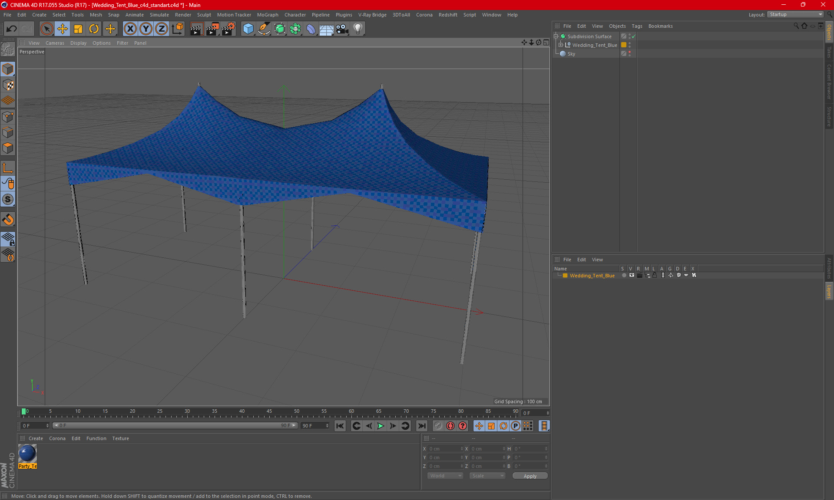Select the Rotate tool
The image size is (834, 500).
click(x=94, y=29)
